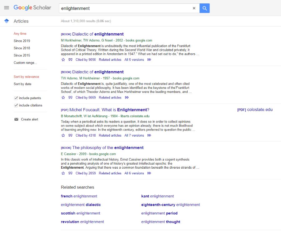The image size is (281, 231).
Task: Save the first result by clicking its star
Action: click(63, 60)
